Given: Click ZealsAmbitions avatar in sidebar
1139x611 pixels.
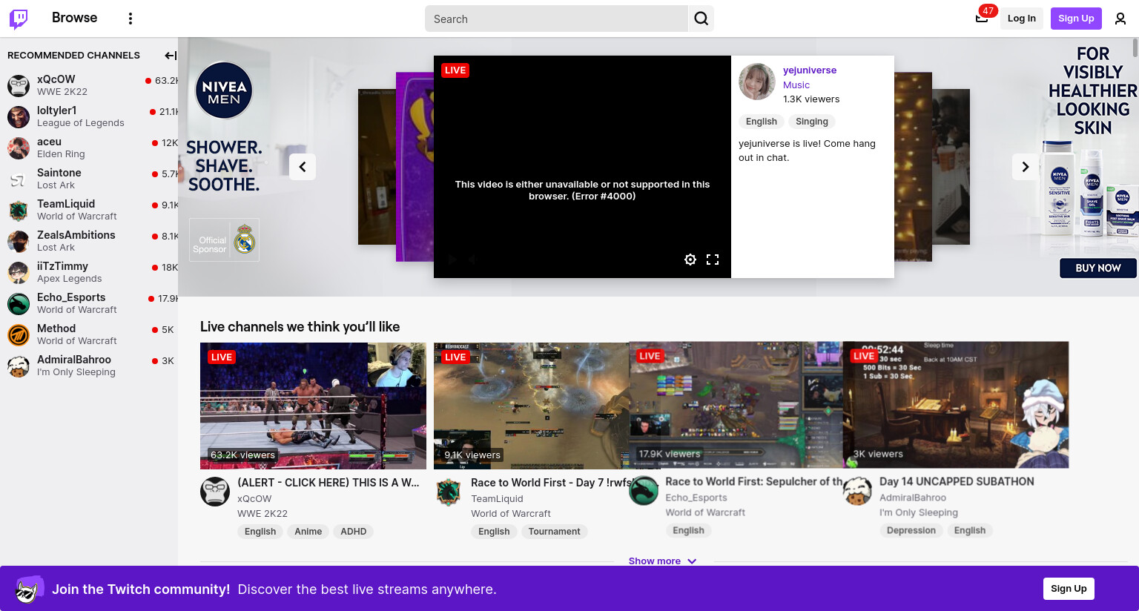Looking at the screenshot, I should pyautogui.click(x=19, y=241).
